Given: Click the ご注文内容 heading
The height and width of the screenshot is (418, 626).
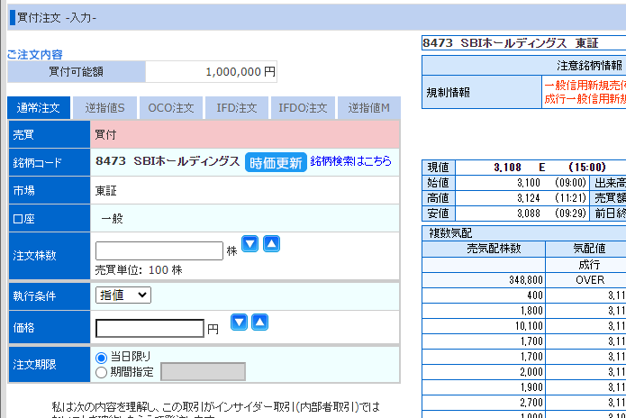Looking at the screenshot, I should [35, 54].
